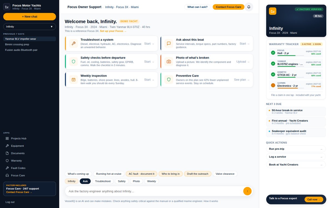The image size is (333, 208).
Task: Open Documents in the sidebar
Action: 29,153
